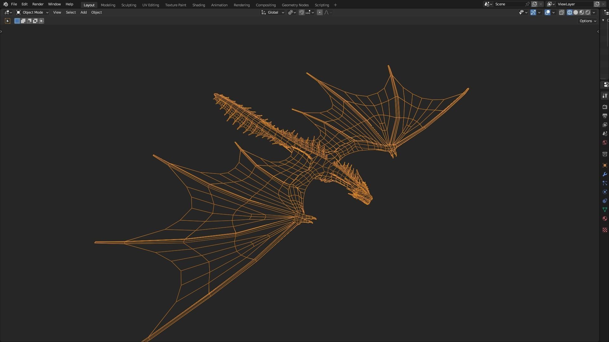This screenshot has width=609, height=342.
Task: Open the overlays settings dropdown arrow
Action: [x=553, y=12]
